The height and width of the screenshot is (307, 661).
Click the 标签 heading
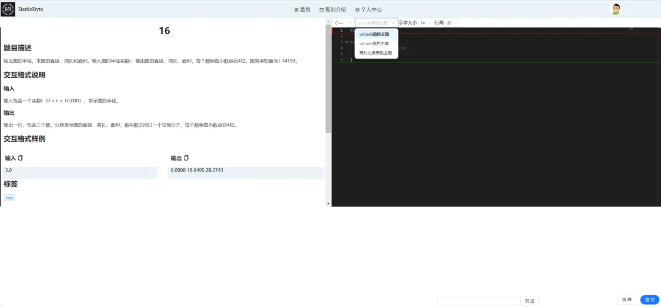[11, 184]
